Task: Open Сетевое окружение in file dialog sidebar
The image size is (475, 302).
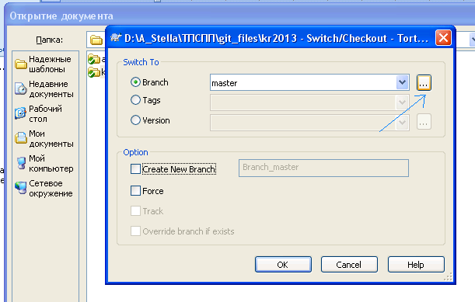Action: coord(44,188)
